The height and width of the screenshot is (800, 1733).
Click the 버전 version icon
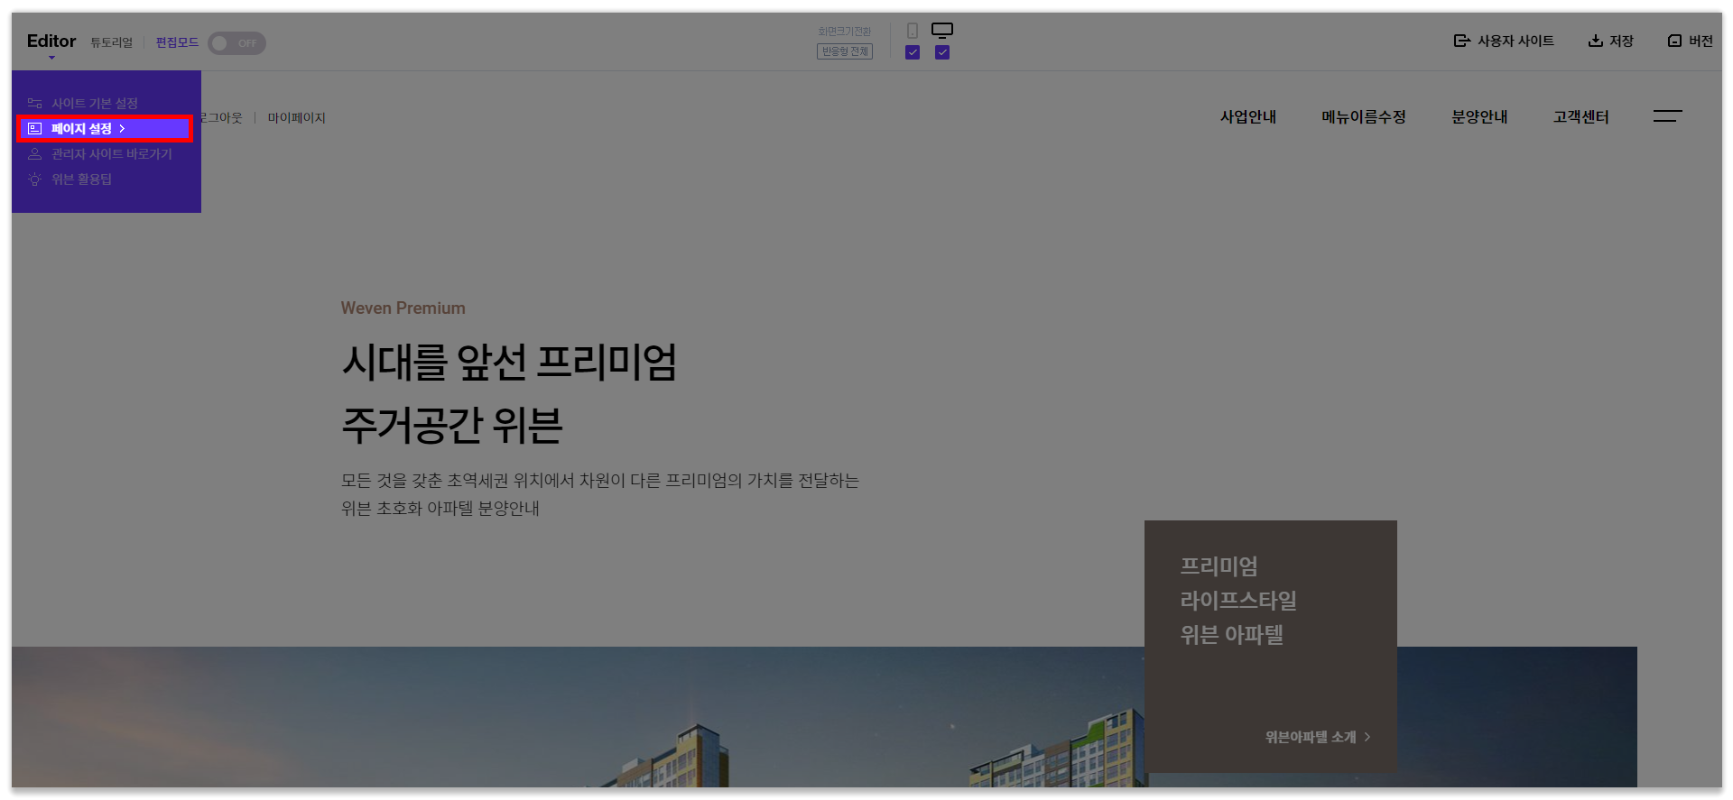[x=1674, y=41]
